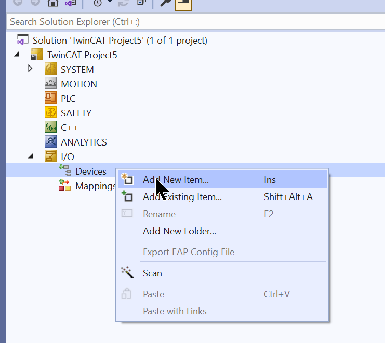Click the Paste menu entry
This screenshot has width=385, height=343.
(222, 294)
